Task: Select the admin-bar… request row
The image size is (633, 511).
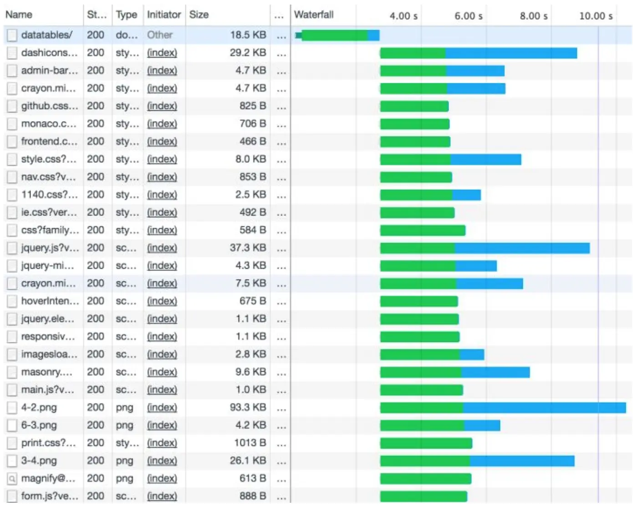Action: tap(318, 71)
